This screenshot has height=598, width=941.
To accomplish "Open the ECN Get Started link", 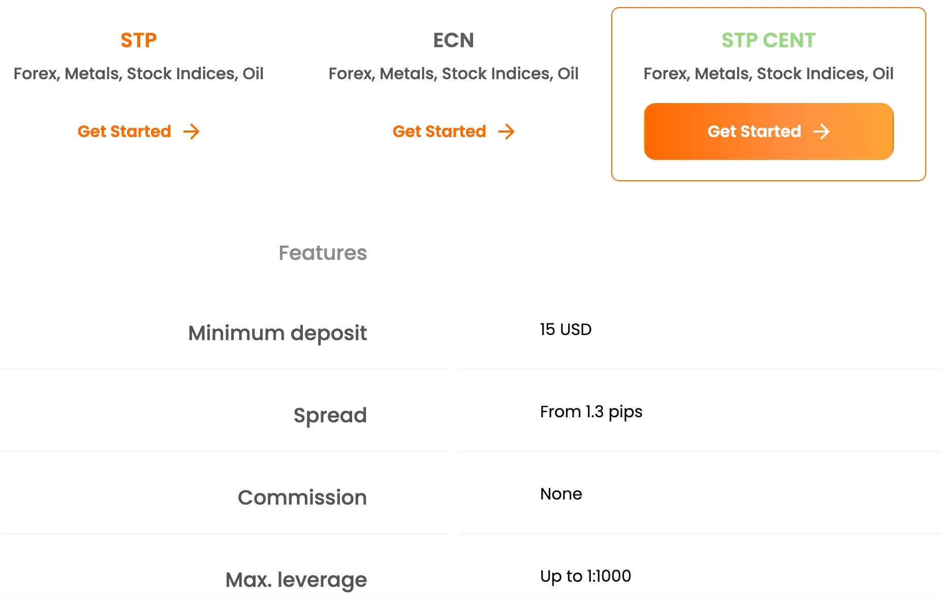I will pyautogui.click(x=454, y=131).
